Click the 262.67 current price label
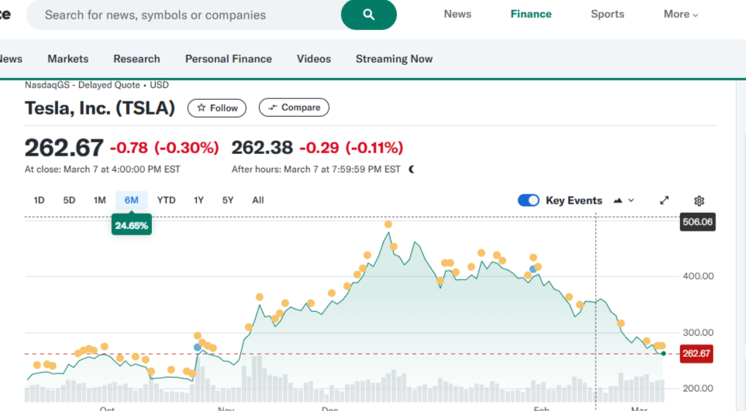Screen dimensions: 746x411 pos(696,354)
